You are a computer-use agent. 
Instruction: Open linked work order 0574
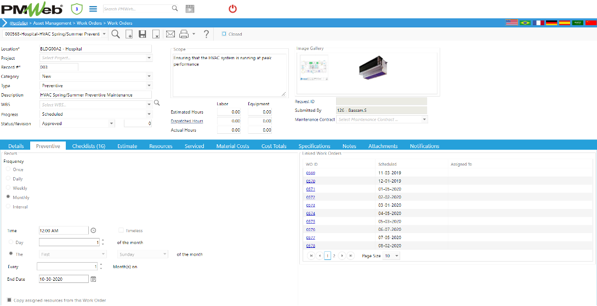[310, 213]
